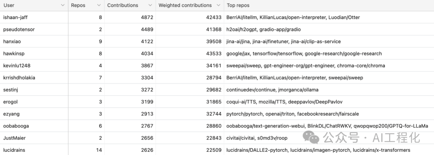Open the Repos column dropdown arrow
The image size is (434, 155).
[99, 5]
